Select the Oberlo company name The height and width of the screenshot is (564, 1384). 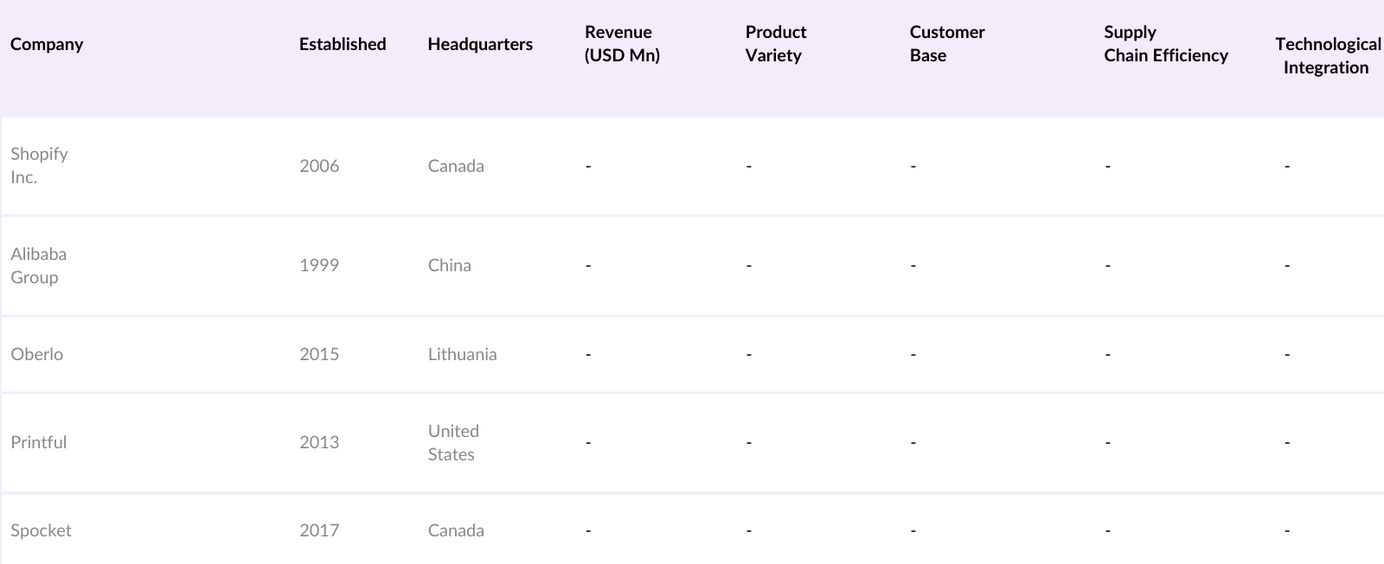(36, 354)
